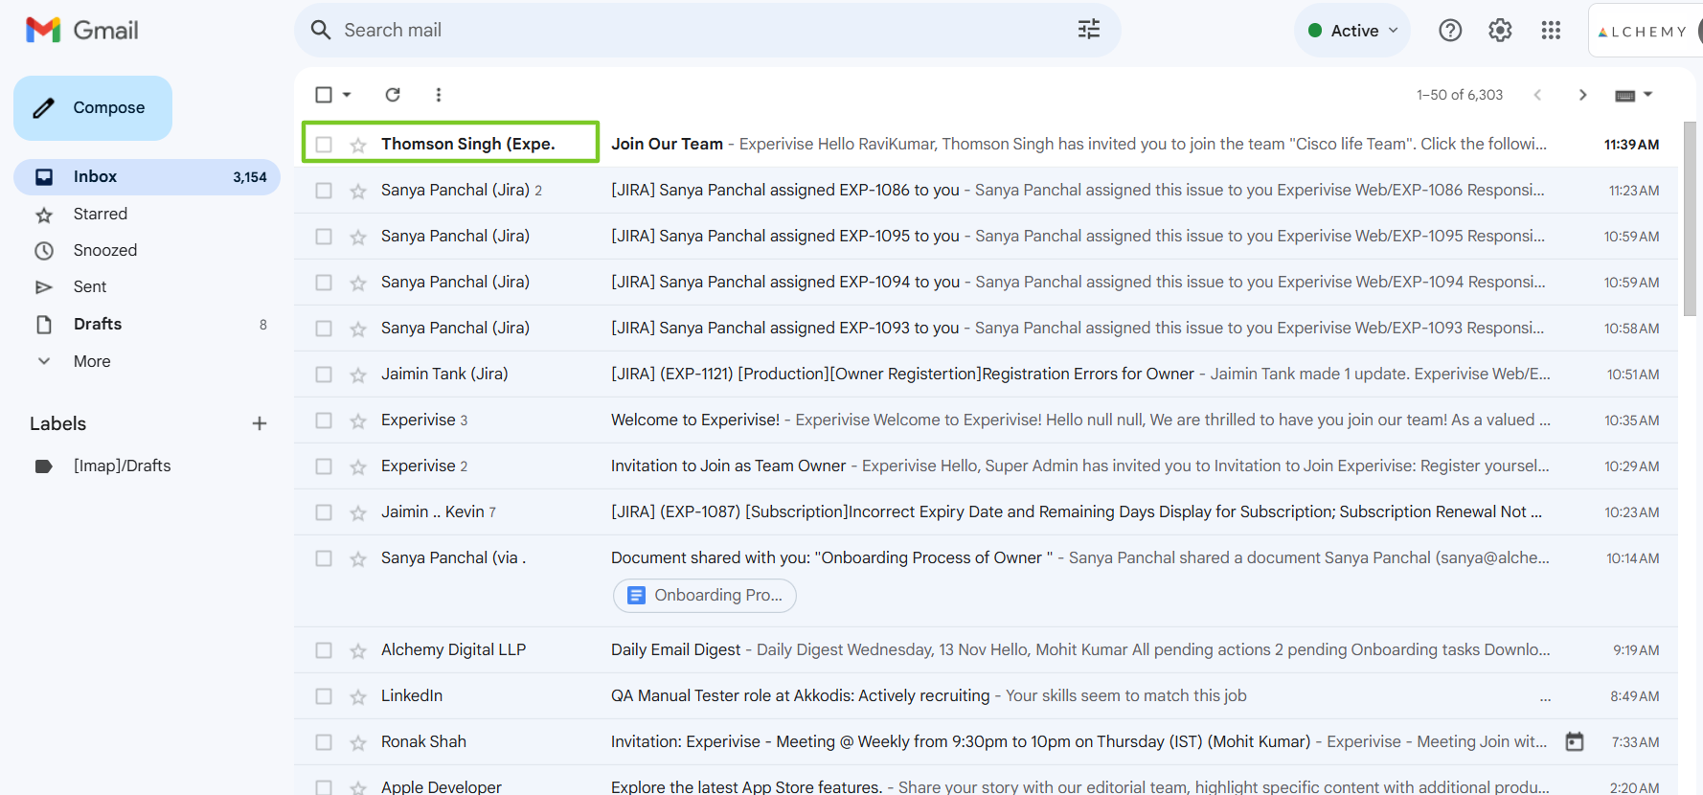Check the EXP-1095 email checkbox
This screenshot has height=795, width=1703.
(324, 237)
